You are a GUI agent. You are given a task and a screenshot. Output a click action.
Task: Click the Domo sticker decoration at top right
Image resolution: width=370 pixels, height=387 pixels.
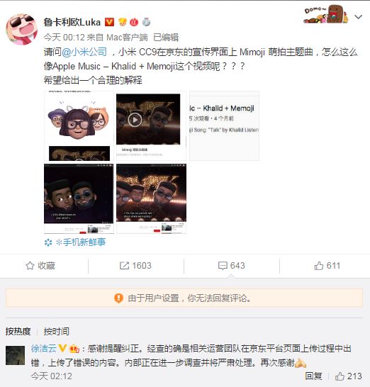(326, 15)
